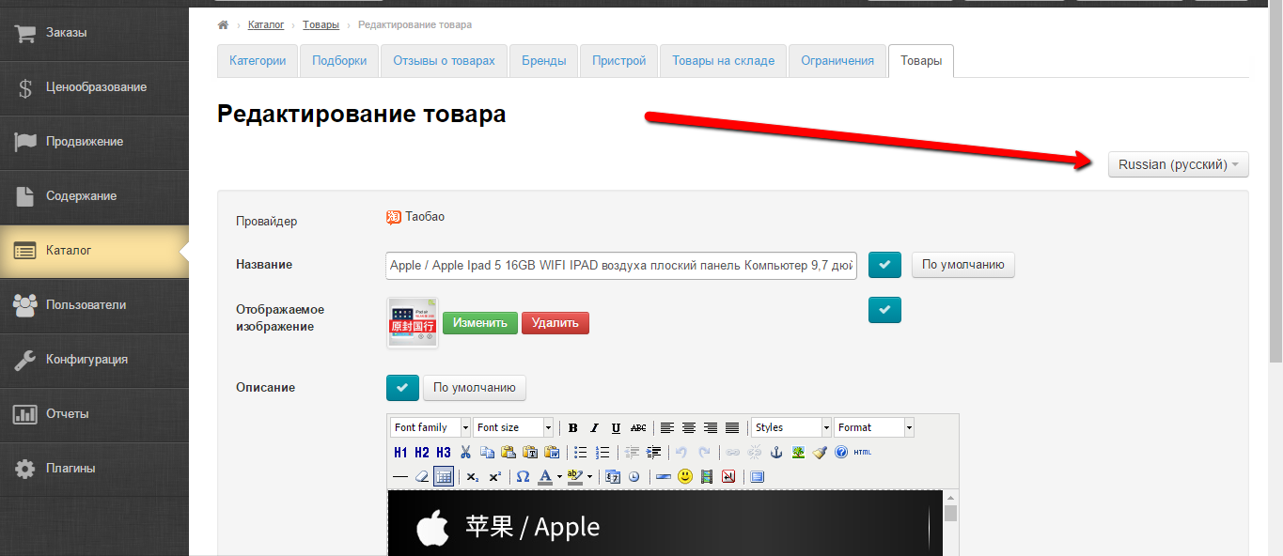Insert an anchor in description

(x=776, y=452)
